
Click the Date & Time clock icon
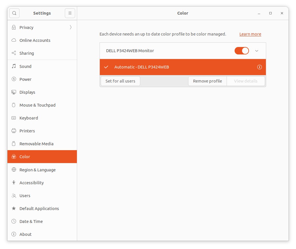(14, 221)
